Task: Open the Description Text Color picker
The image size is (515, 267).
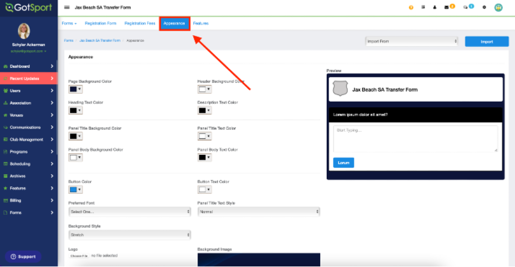Action: 204,110
